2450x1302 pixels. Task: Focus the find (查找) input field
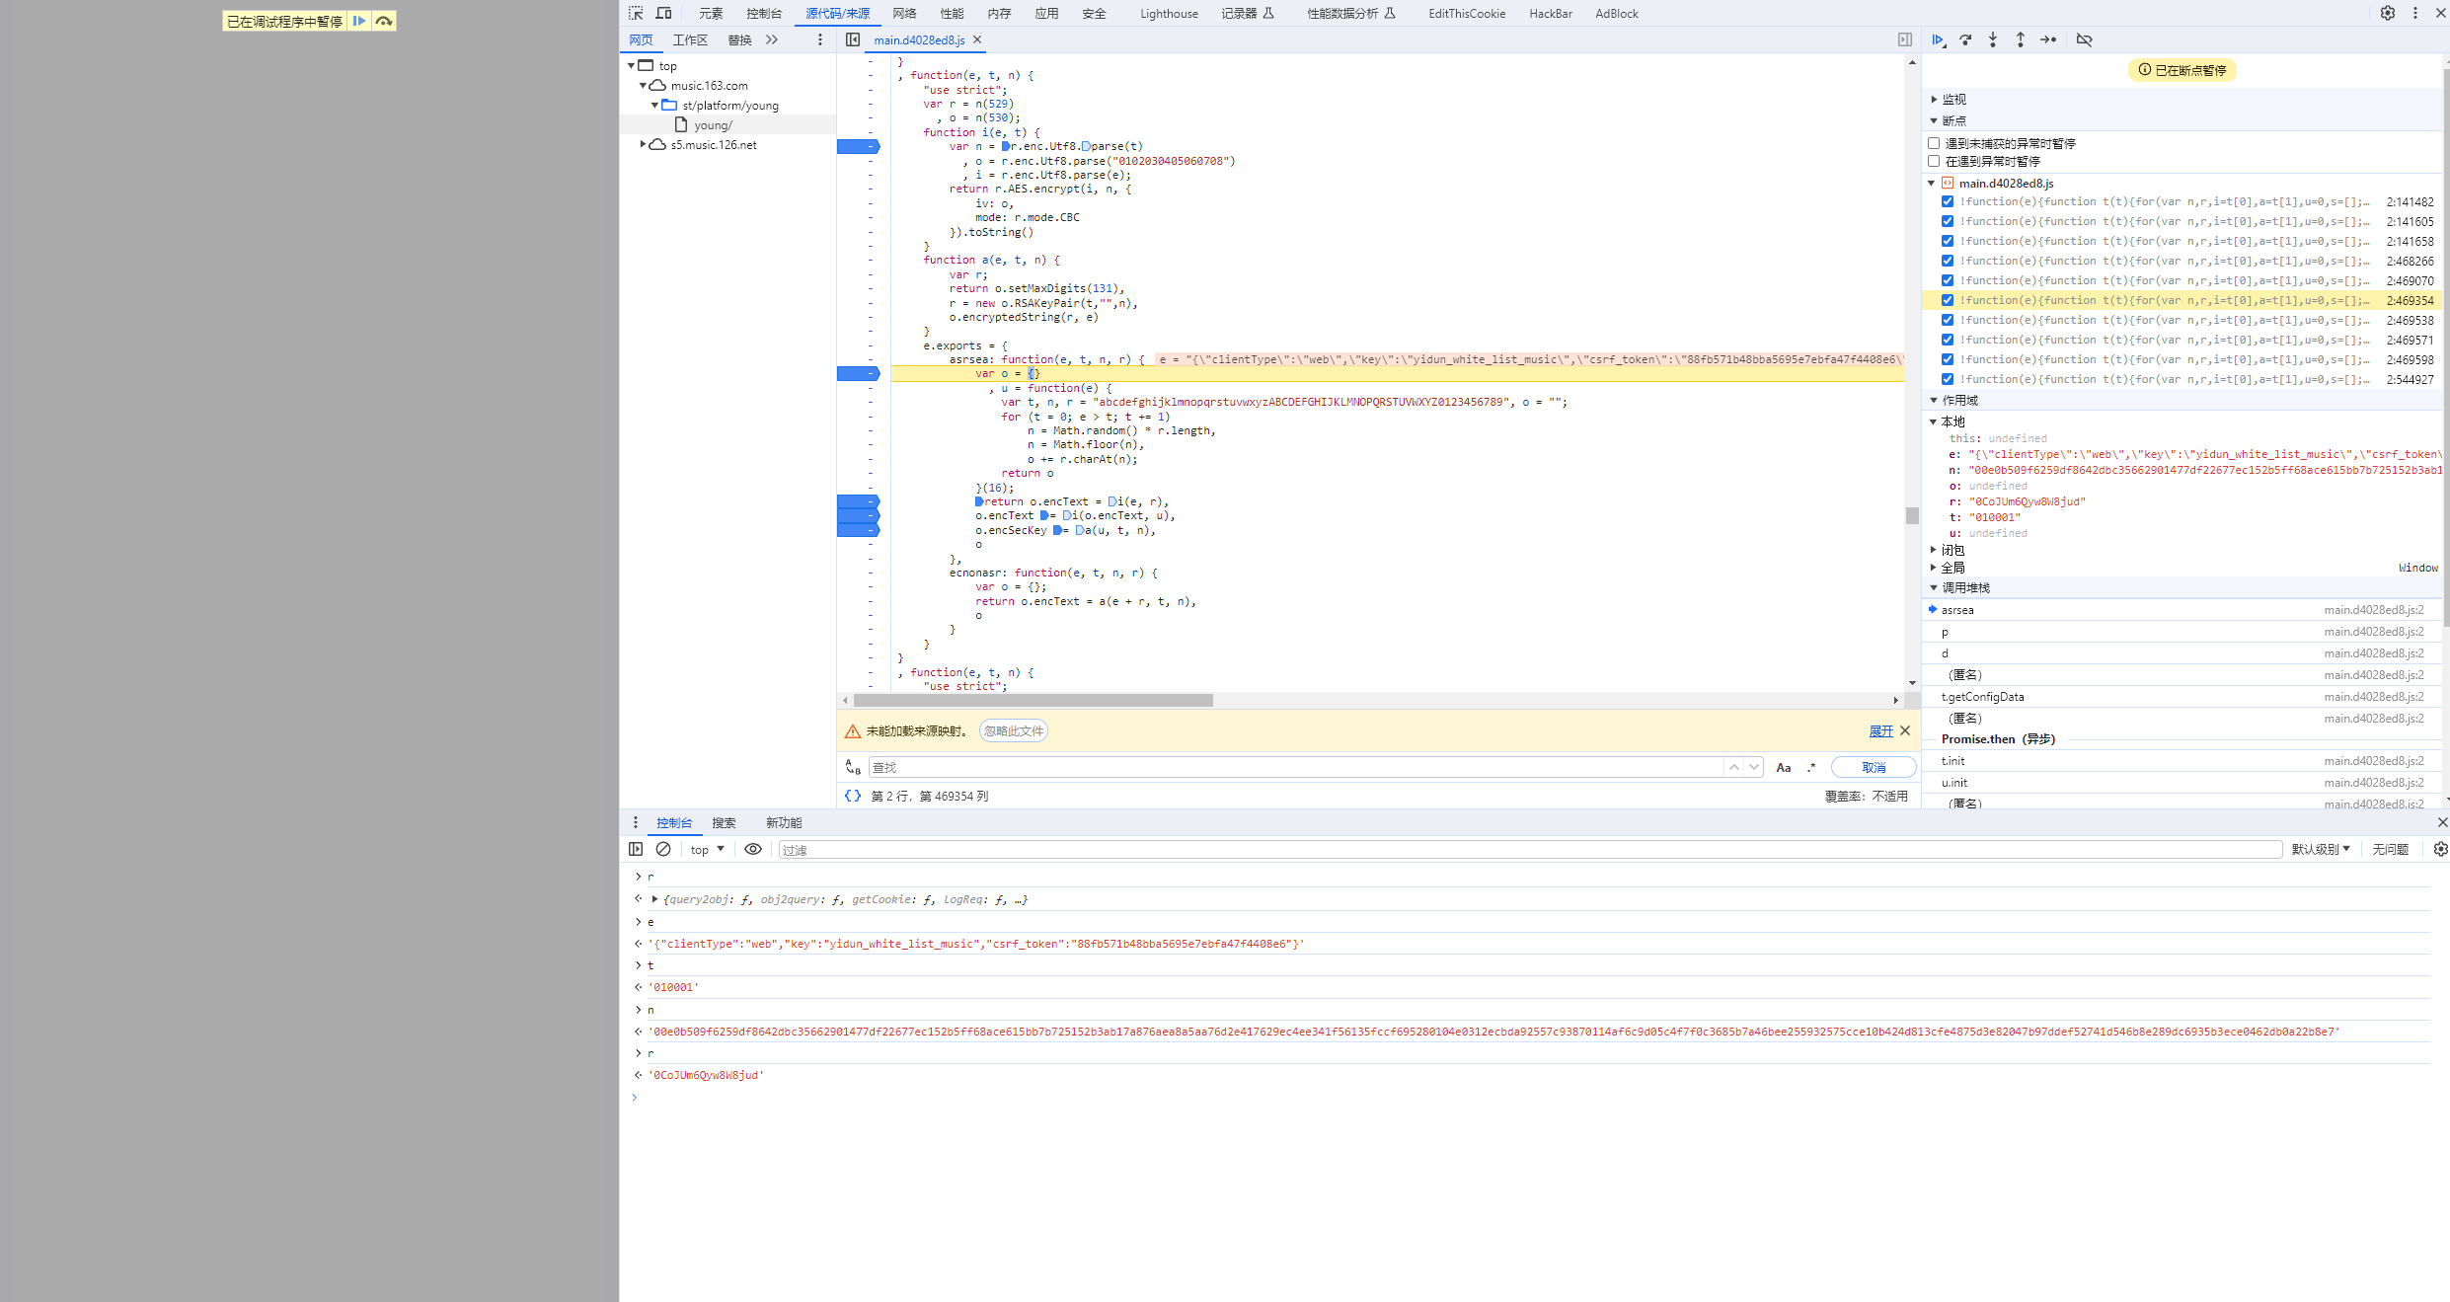click(x=1295, y=767)
